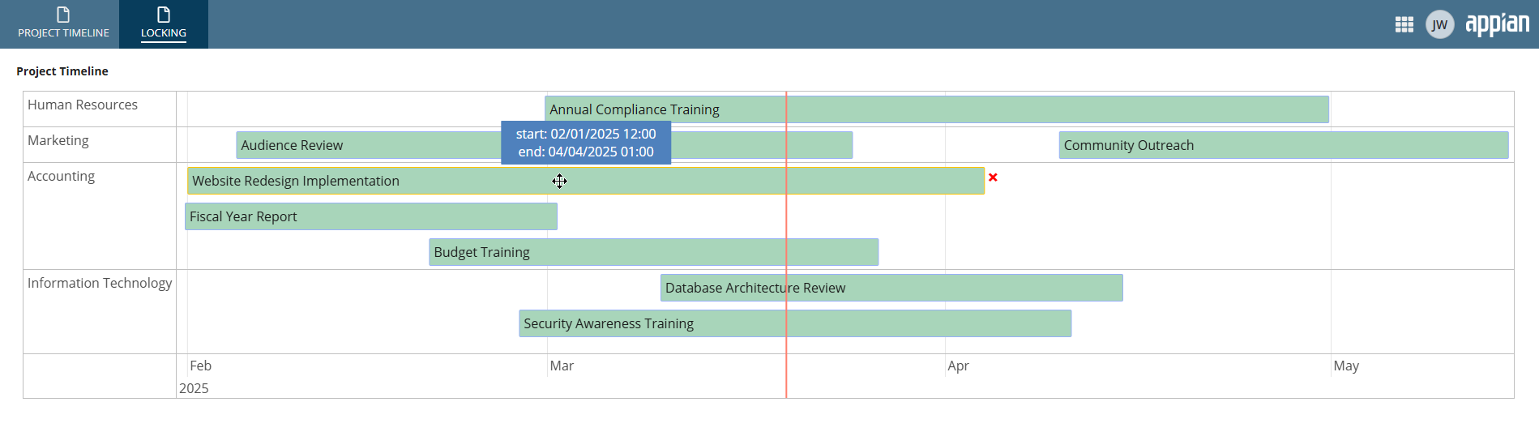This screenshot has width=1539, height=432.
Task: Click the Human Resources group label
Action: click(83, 105)
